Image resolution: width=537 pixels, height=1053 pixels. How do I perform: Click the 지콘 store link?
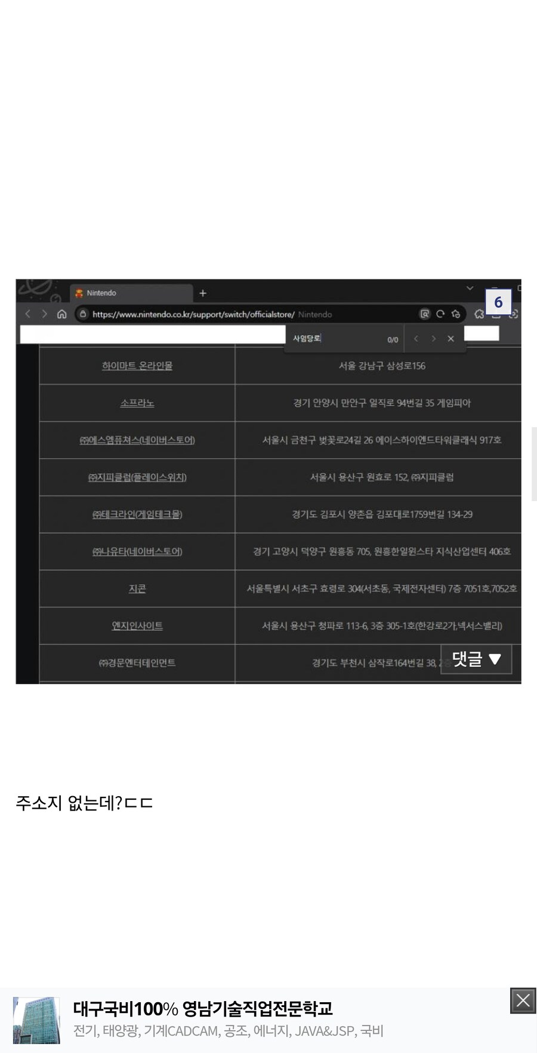137,589
